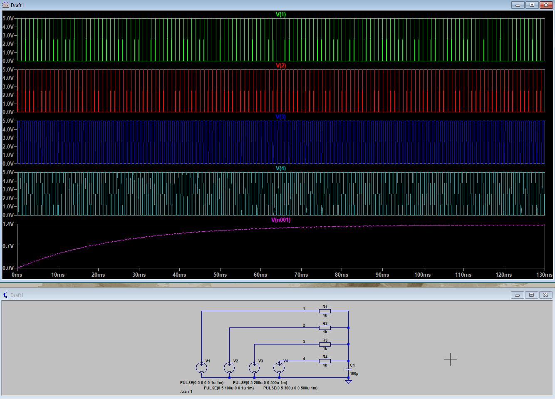
Task: Click 1.4V axis label in V(n001) pane
Action: (8, 224)
